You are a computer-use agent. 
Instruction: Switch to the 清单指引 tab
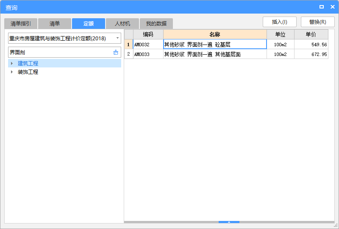click(21, 23)
